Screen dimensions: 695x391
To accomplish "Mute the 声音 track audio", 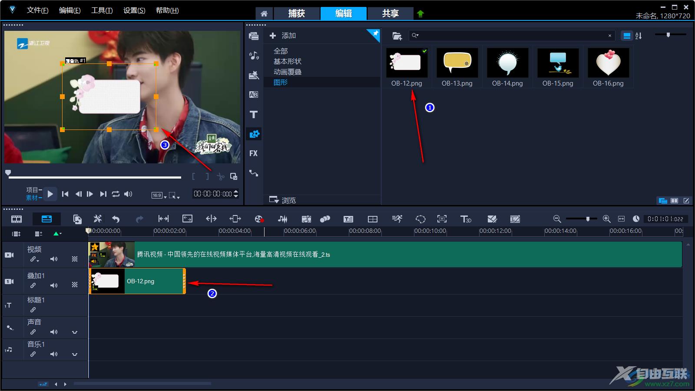I will click(54, 332).
